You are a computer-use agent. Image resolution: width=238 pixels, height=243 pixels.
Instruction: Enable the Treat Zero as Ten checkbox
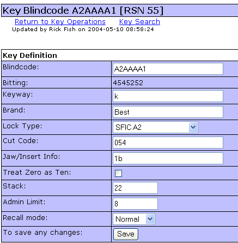click(x=118, y=173)
